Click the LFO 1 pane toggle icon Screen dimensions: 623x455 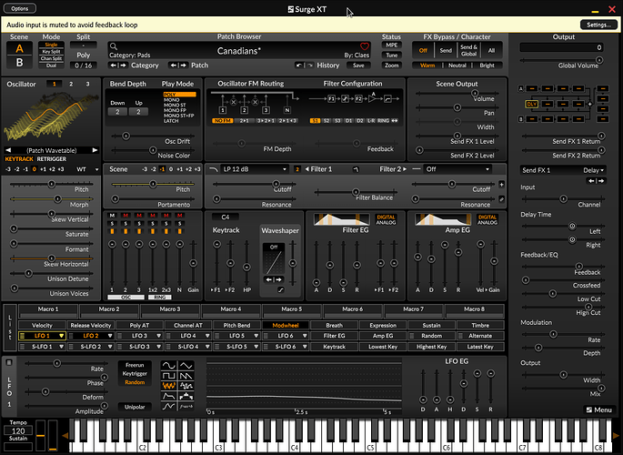9,362
